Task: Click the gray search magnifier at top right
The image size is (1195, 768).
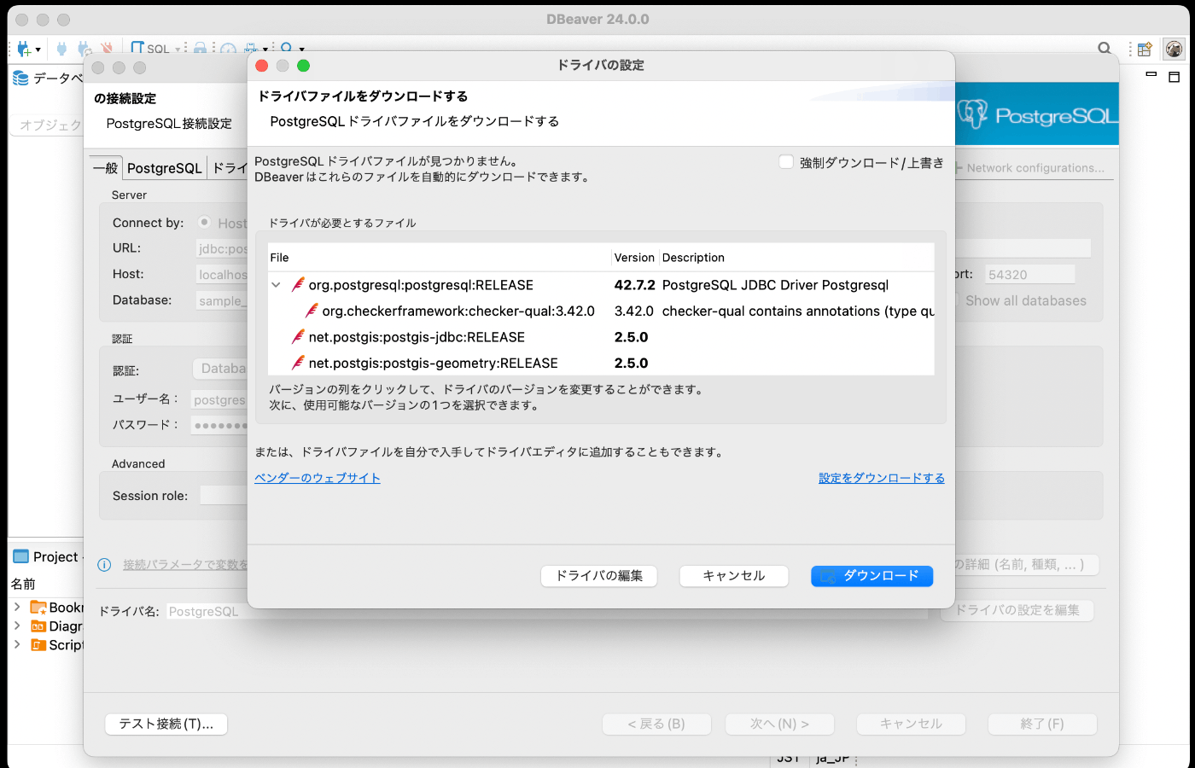Action: tap(1105, 49)
